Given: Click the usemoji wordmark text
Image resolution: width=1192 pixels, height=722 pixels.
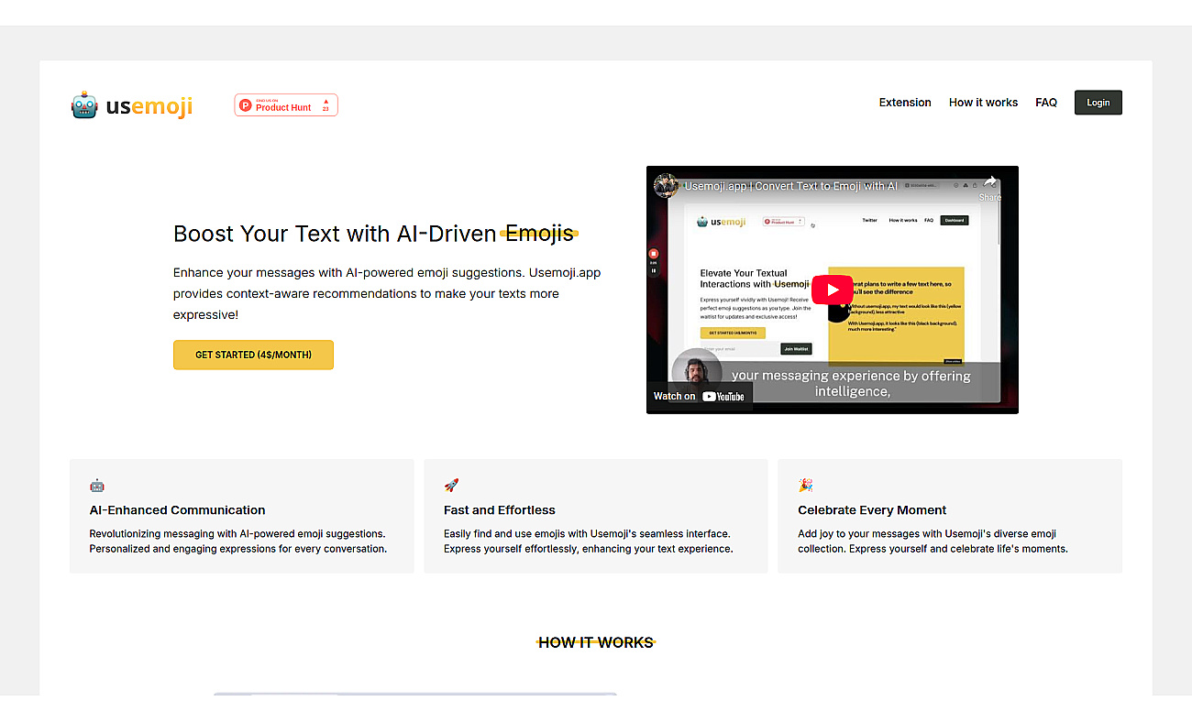Looking at the screenshot, I should point(149,106).
